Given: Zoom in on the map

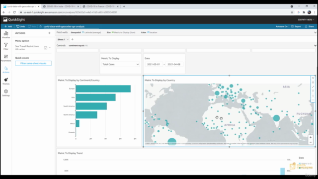Looking at the screenshot, I should pyautogui.click(x=311, y=137).
